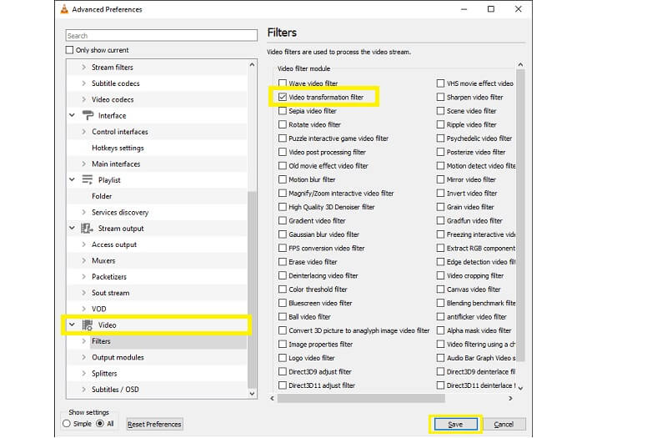Select the Simple show settings radio button

tap(68, 424)
